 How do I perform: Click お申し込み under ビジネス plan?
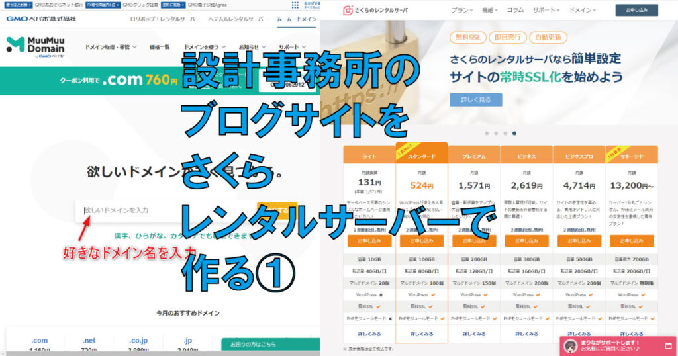point(526,241)
